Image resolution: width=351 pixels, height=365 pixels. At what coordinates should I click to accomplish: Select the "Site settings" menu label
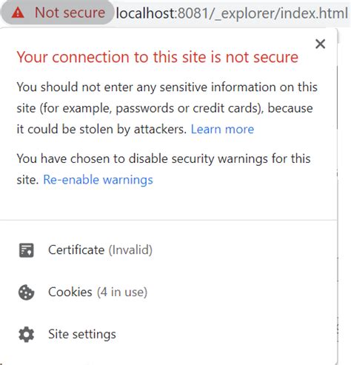tap(82, 334)
